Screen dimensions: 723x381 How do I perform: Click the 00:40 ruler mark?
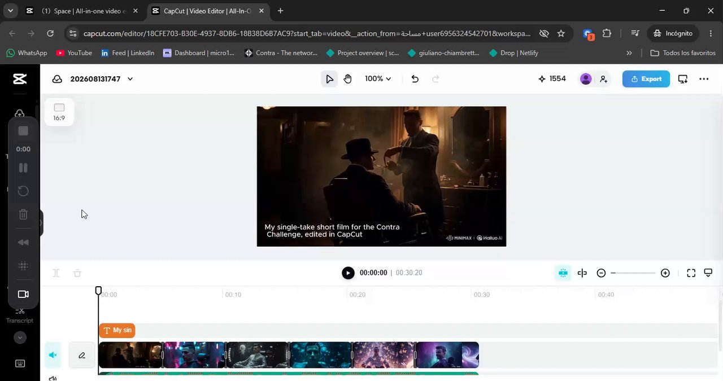[x=606, y=295]
